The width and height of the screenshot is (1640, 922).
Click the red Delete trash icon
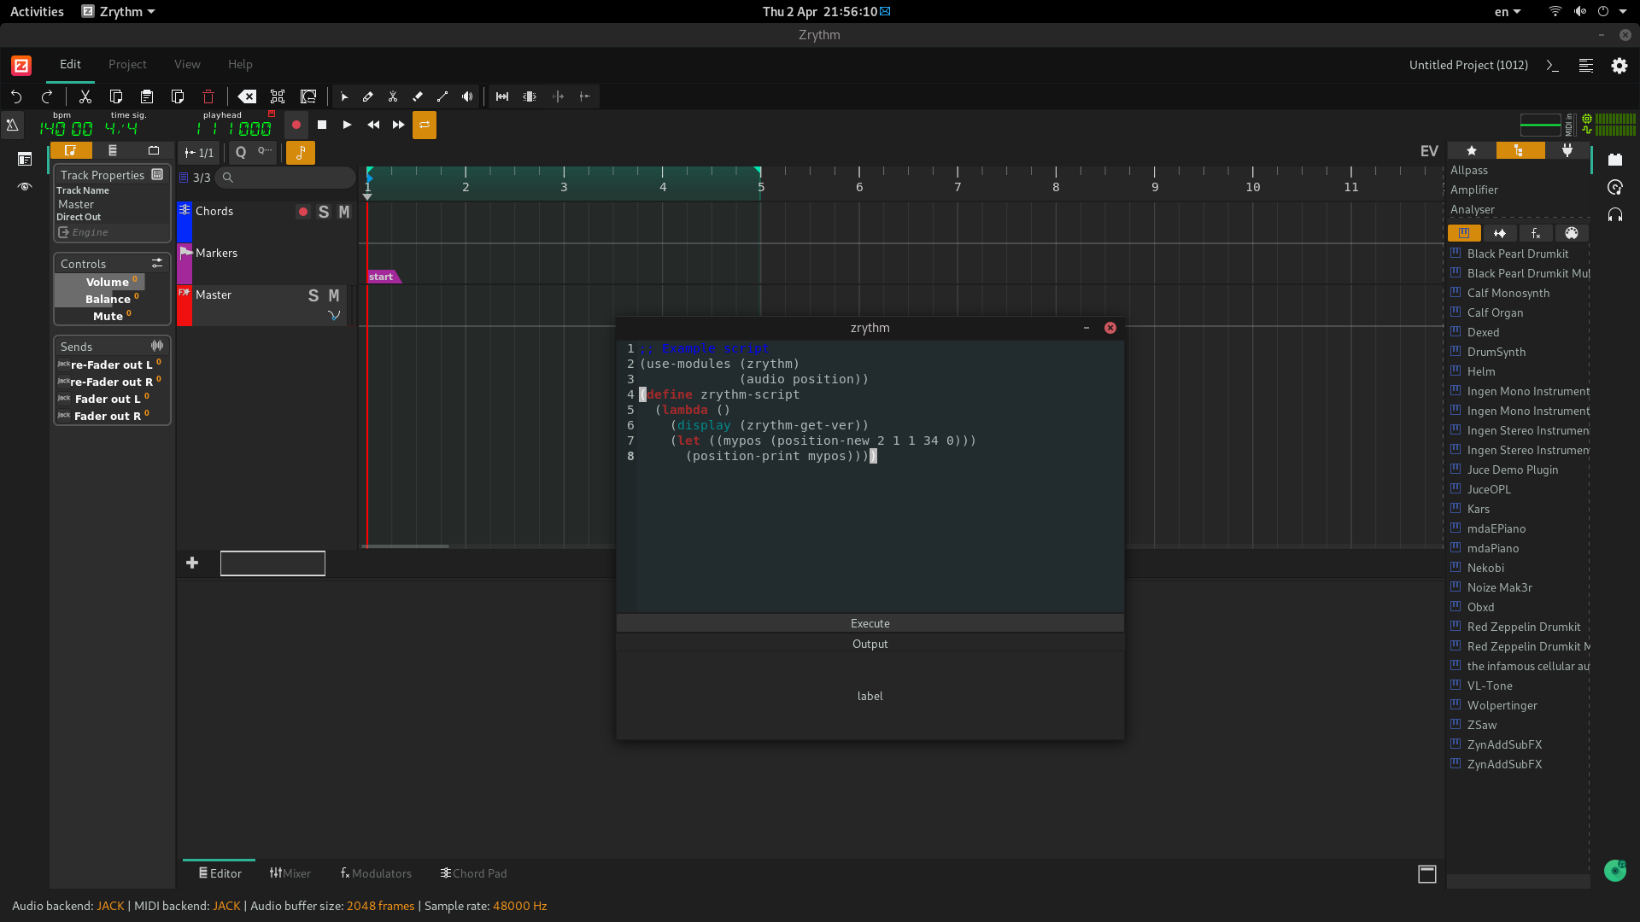tap(208, 96)
